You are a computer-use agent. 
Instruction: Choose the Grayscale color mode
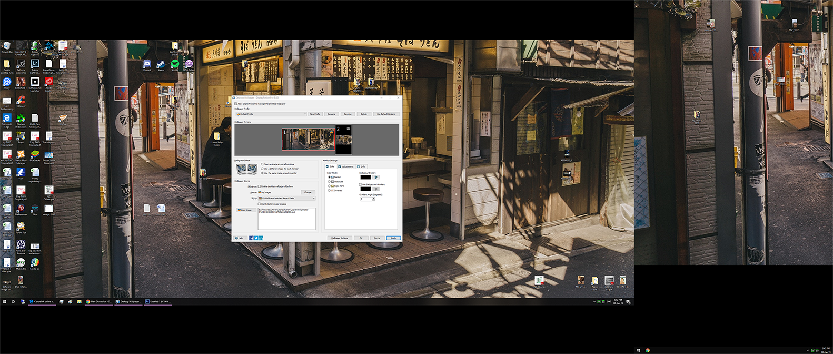coord(330,182)
